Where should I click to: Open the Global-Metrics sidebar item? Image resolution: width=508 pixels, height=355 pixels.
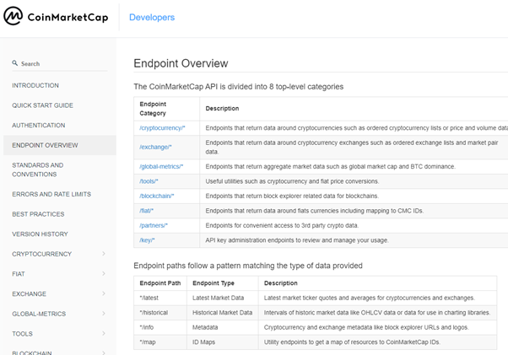[39, 314]
